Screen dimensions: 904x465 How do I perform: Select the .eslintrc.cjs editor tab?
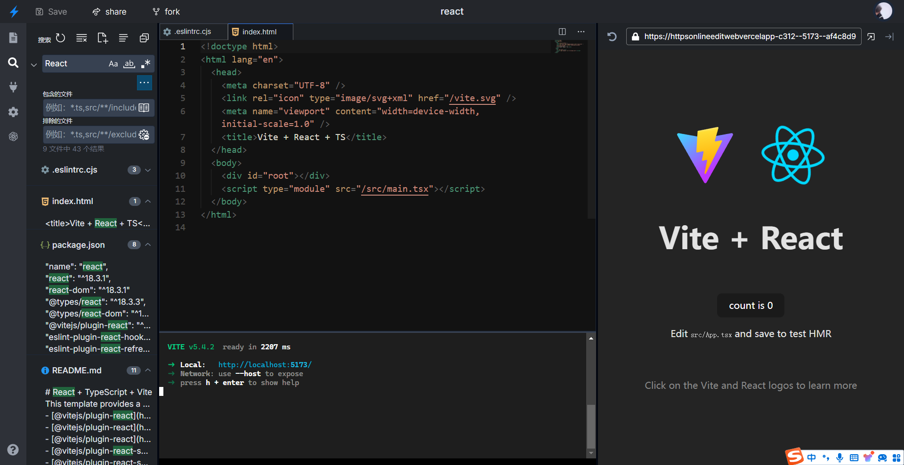click(193, 32)
